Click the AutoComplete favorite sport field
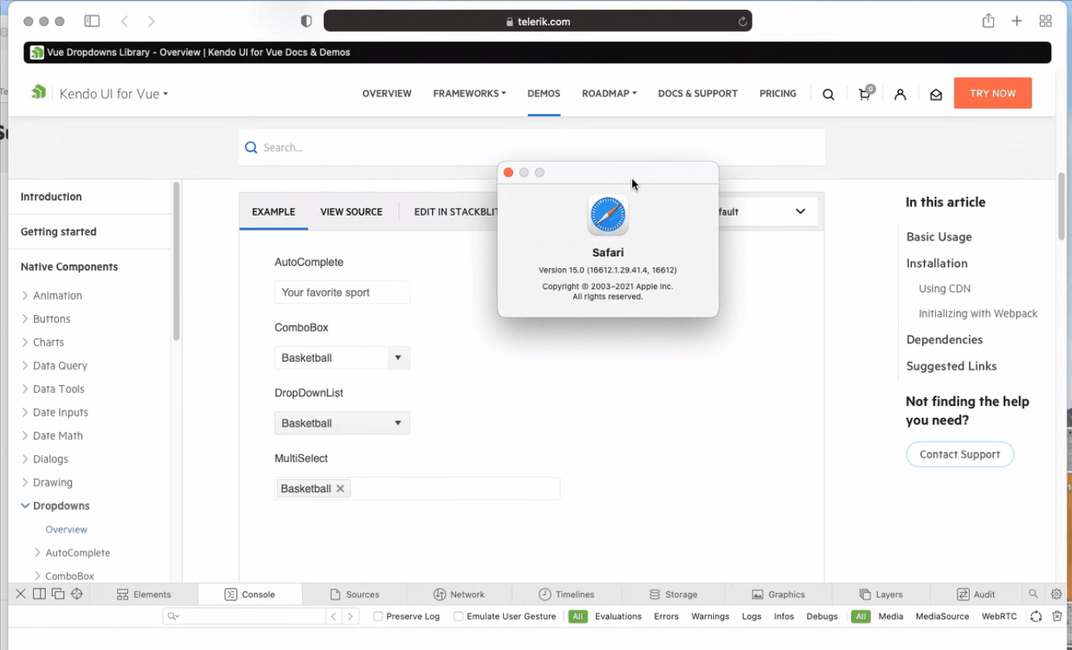The height and width of the screenshot is (650, 1072). pos(342,292)
